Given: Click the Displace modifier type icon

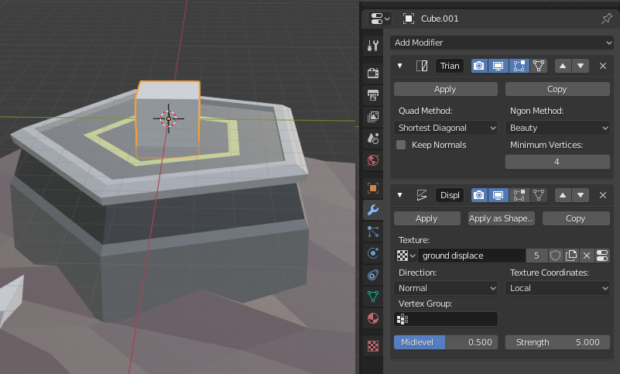Looking at the screenshot, I should pyautogui.click(x=422, y=194).
